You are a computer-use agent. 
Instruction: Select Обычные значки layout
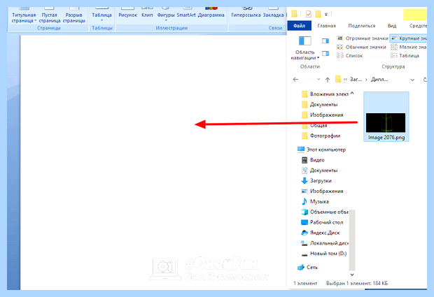click(x=361, y=47)
